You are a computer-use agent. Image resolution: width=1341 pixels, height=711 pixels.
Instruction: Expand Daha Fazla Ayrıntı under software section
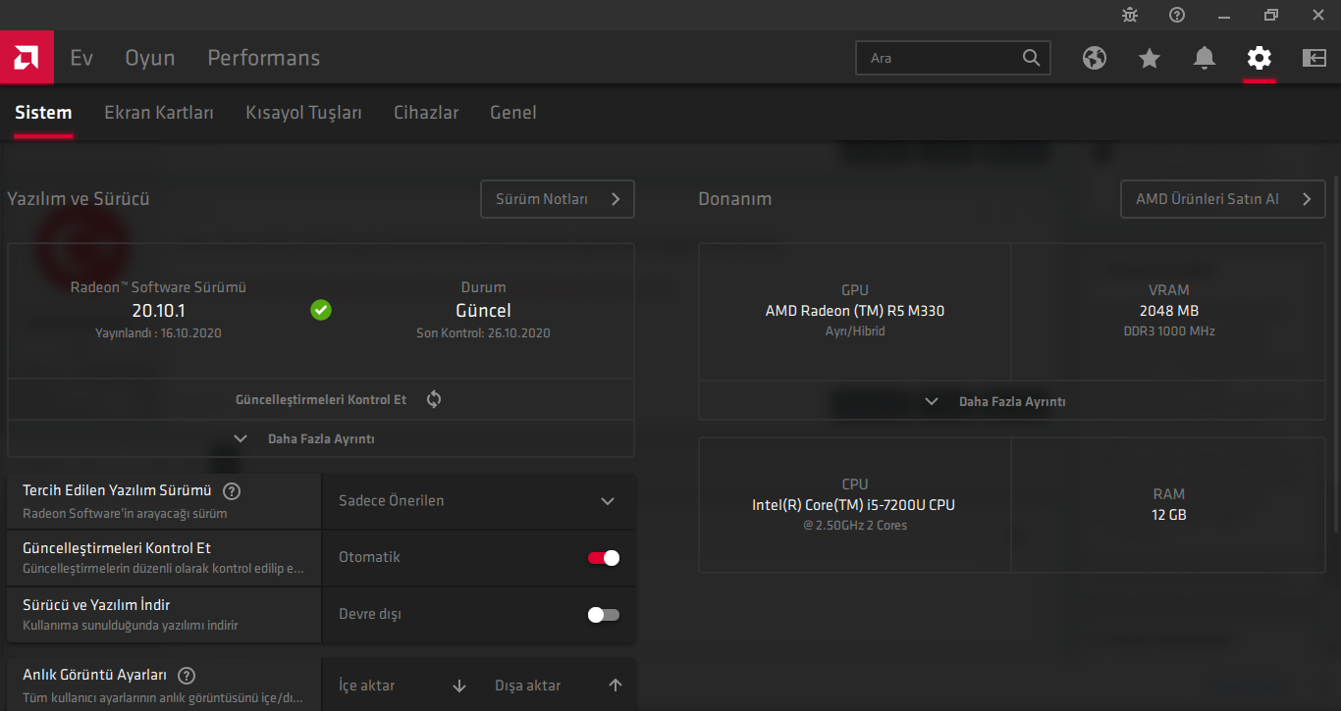pyautogui.click(x=321, y=439)
